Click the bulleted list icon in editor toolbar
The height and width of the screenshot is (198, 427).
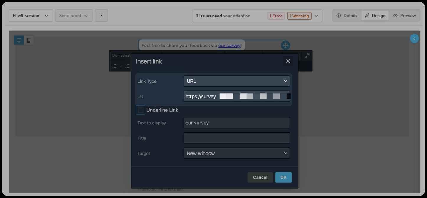(127, 66)
